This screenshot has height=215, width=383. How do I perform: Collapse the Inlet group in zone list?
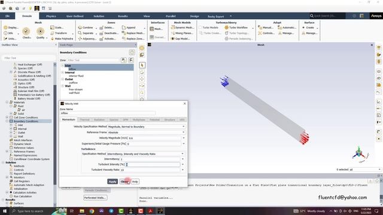62,66
